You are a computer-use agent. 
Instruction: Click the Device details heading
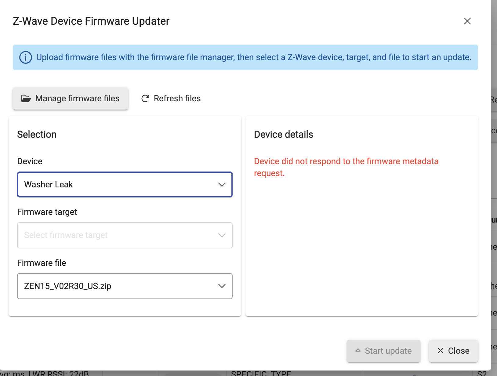[284, 134]
